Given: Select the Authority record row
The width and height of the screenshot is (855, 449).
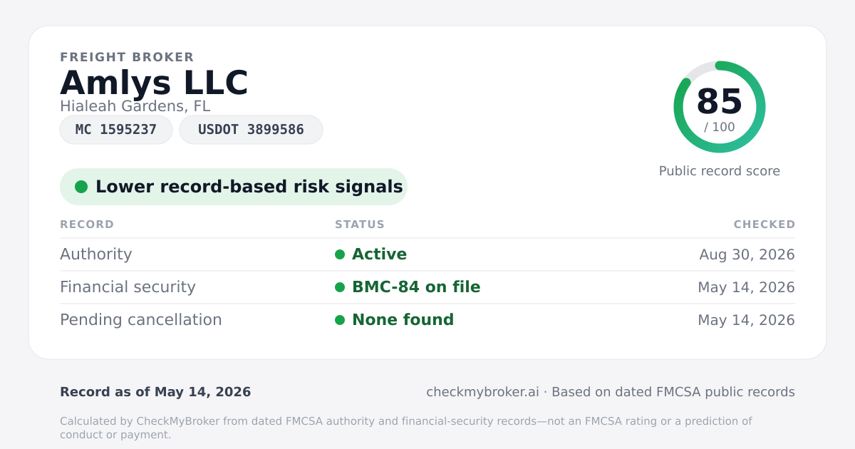Looking at the screenshot, I should [427, 254].
